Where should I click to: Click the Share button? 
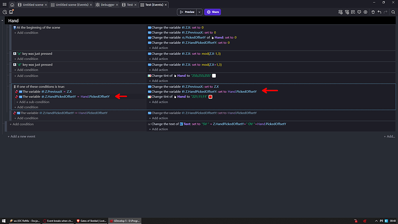pos(212,12)
